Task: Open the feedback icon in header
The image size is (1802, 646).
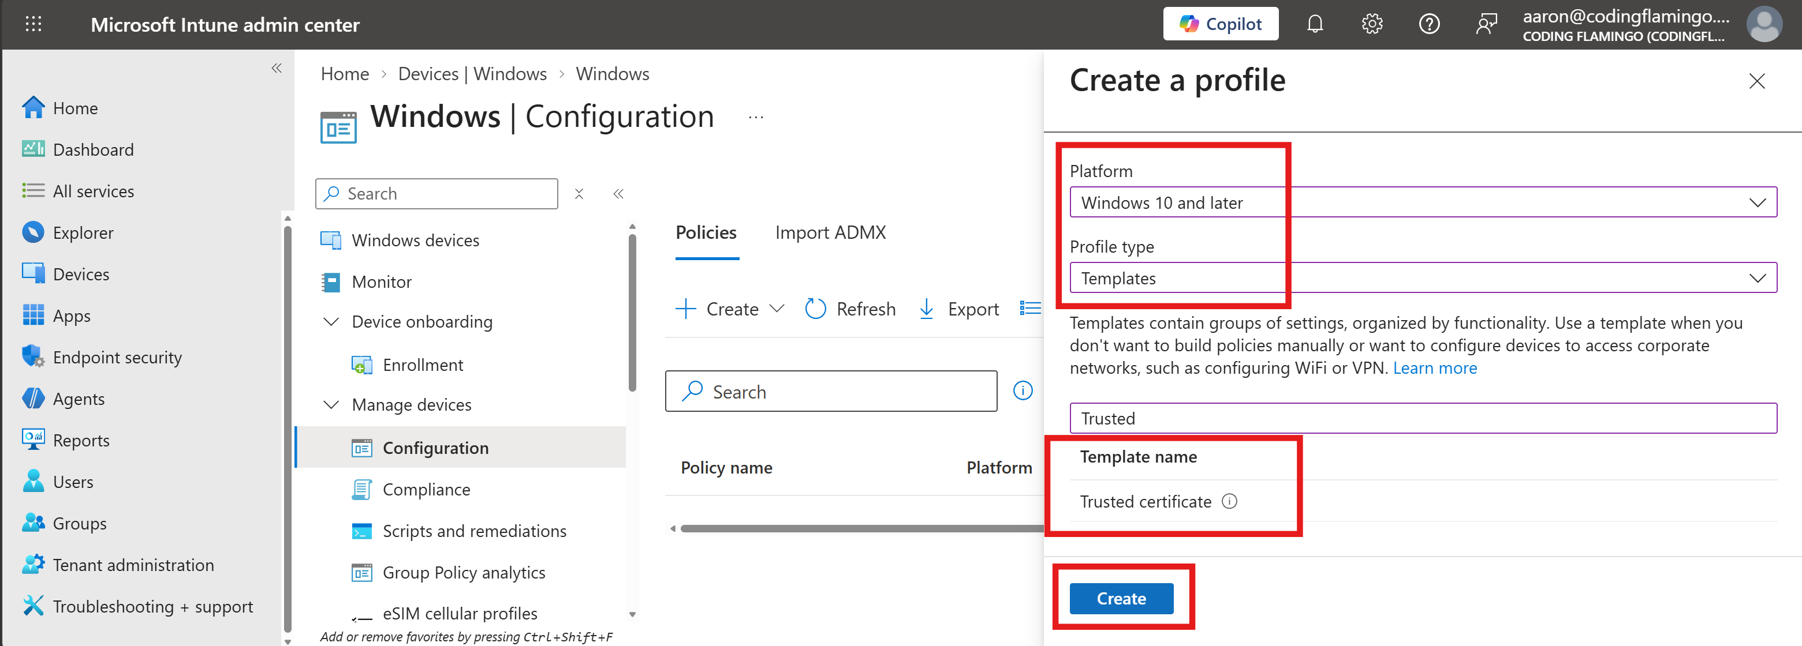Action: point(1486,24)
